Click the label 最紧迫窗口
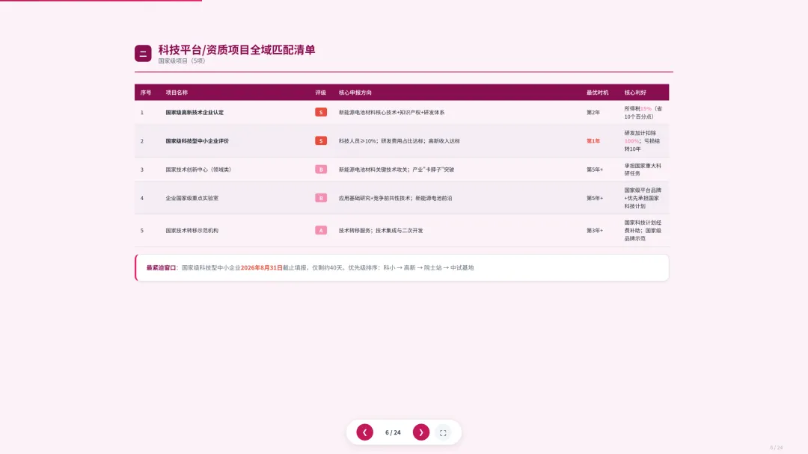Screen dimensions: 808x454 click(x=161, y=268)
